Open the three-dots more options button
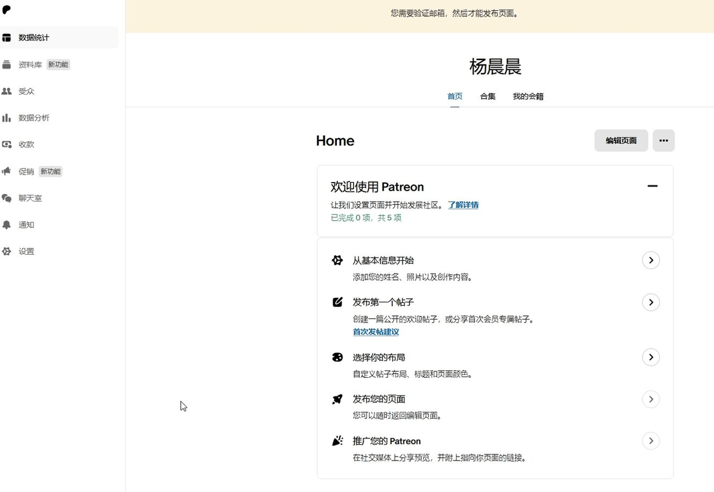 663,140
